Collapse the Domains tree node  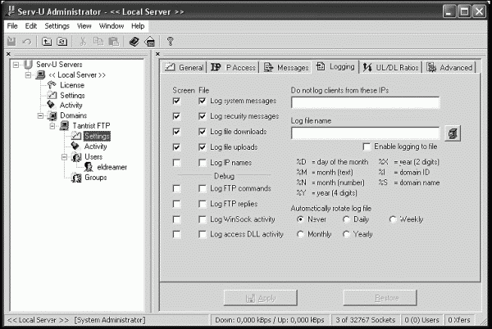pos(40,115)
